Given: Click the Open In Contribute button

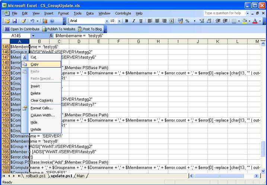Looking at the screenshot, I should [22, 29].
